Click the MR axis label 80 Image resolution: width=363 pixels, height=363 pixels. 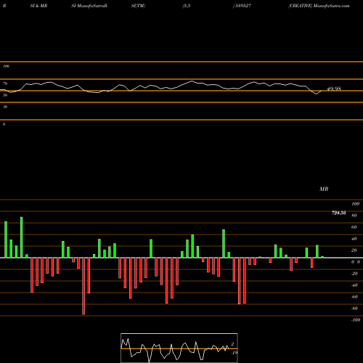(x=354, y=216)
